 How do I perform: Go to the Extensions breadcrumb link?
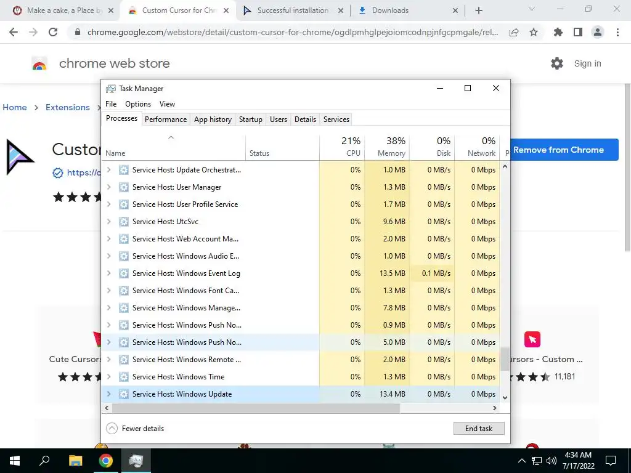pos(68,107)
